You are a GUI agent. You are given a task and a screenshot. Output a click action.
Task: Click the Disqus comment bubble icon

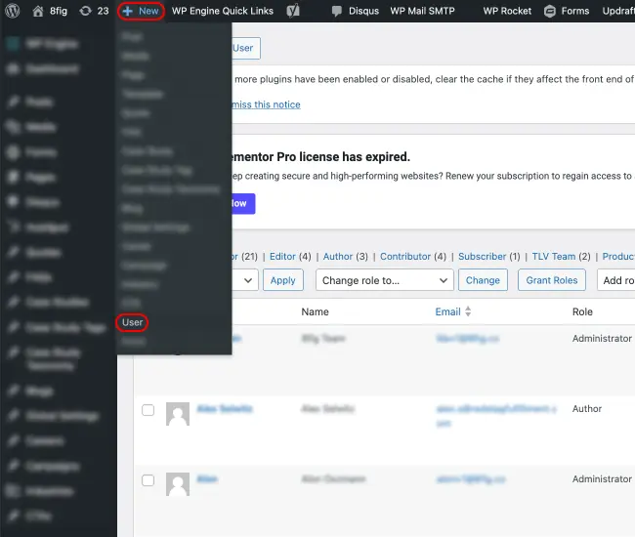(336, 12)
